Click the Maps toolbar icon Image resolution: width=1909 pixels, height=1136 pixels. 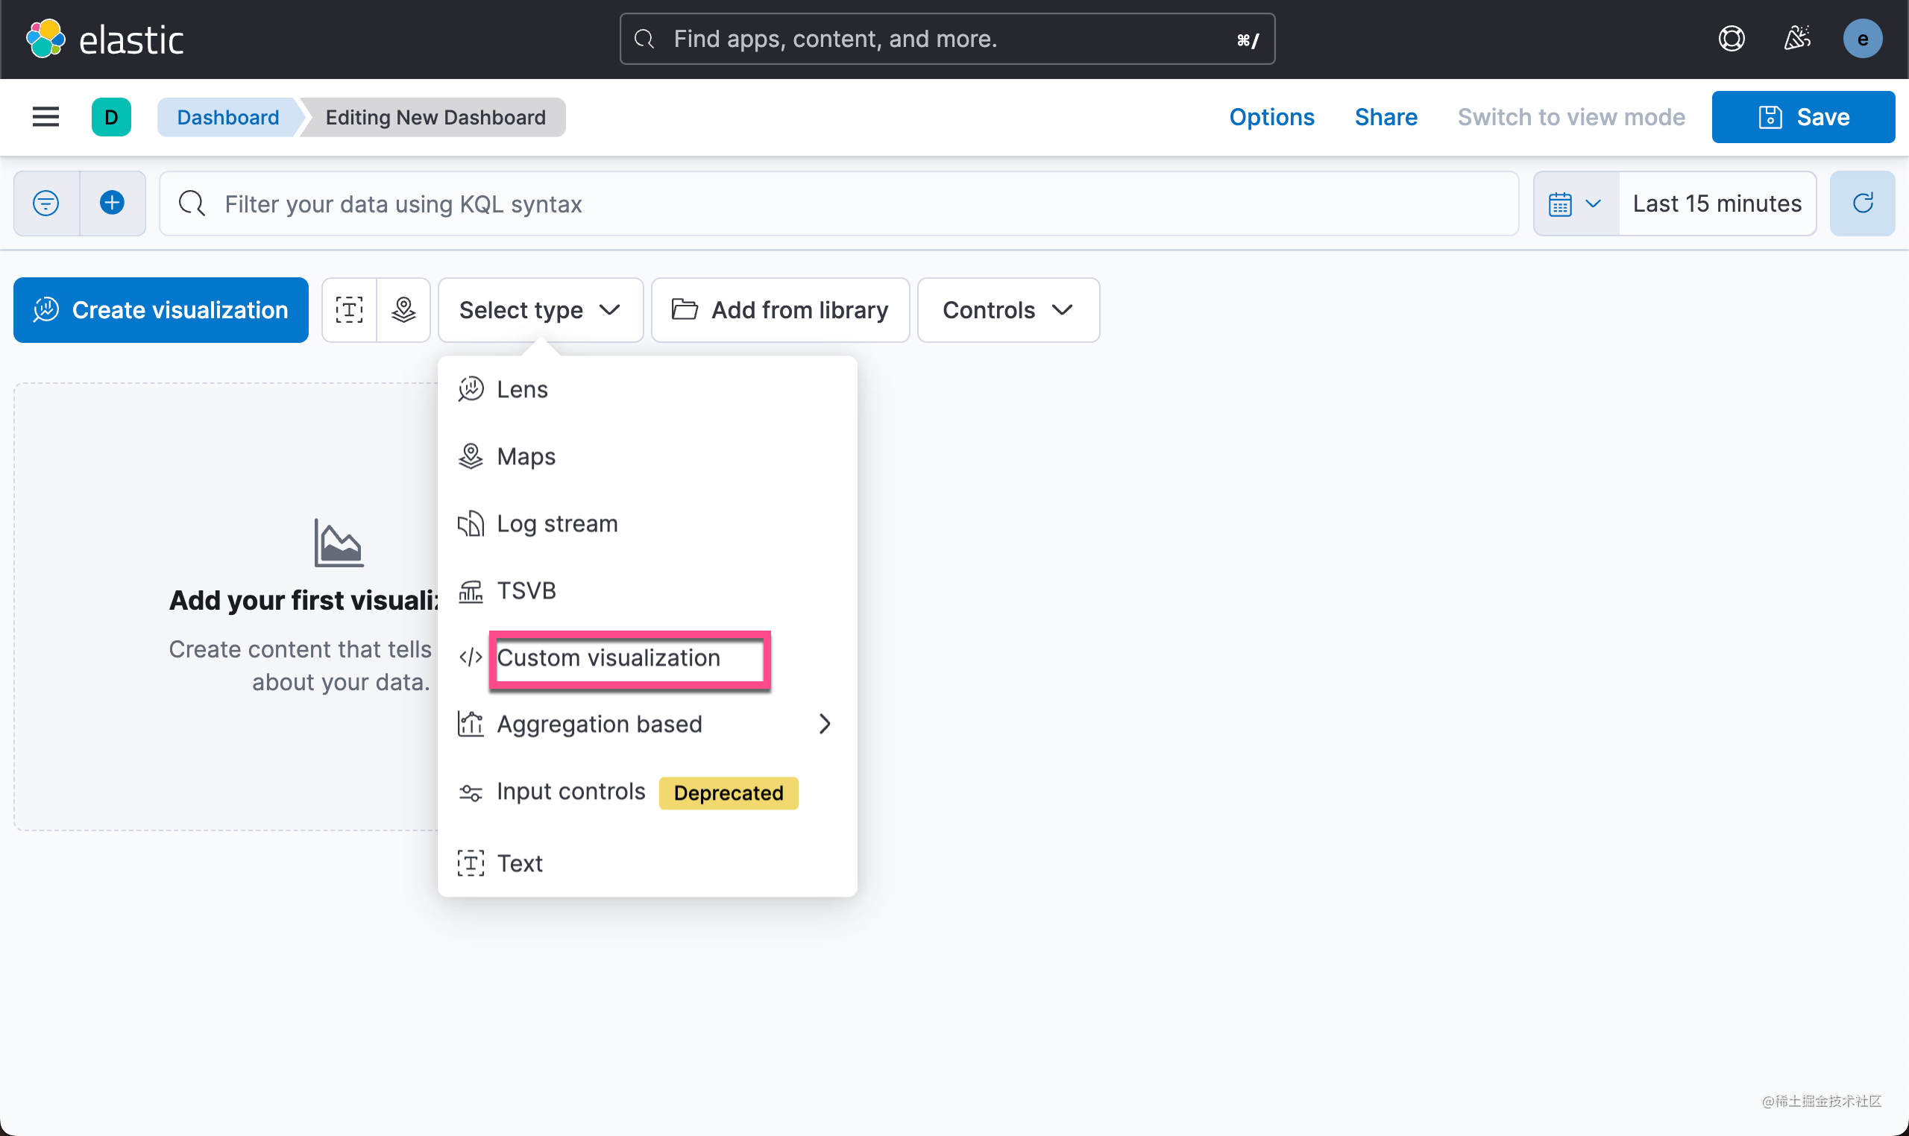click(403, 310)
